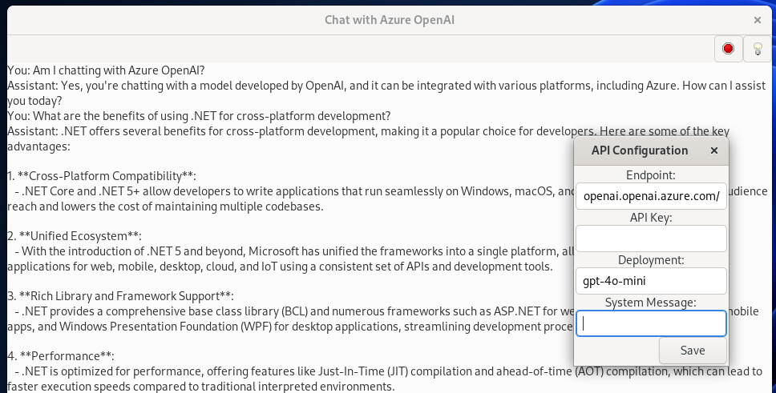Click line 'faster execution speeds compared to traditional'
This screenshot has width=776, height=393.
click(x=201, y=387)
